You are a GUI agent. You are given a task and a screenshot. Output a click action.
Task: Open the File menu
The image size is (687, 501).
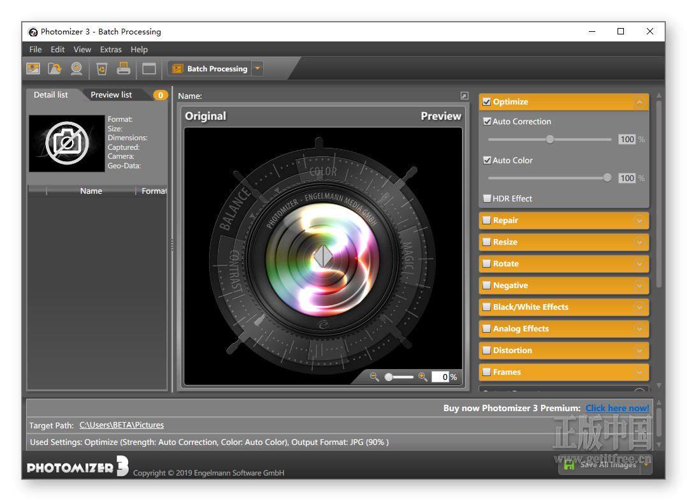point(36,50)
